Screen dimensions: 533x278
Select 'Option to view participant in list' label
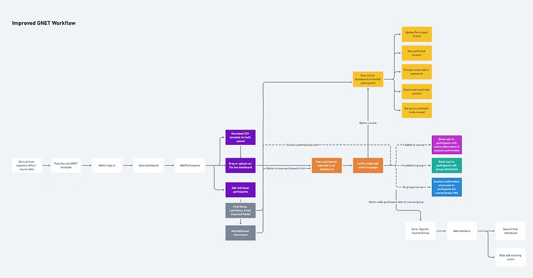pos(286,169)
